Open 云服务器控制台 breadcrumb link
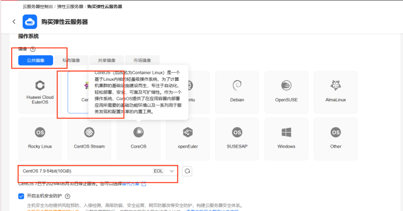This screenshot has height=211, width=403. (x=38, y=6)
